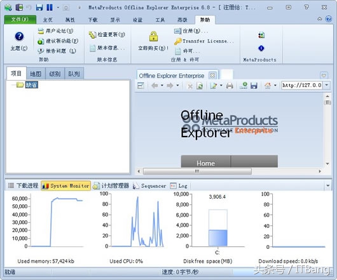
Task: Open the home button dropdown arrow
Action: (275, 85)
